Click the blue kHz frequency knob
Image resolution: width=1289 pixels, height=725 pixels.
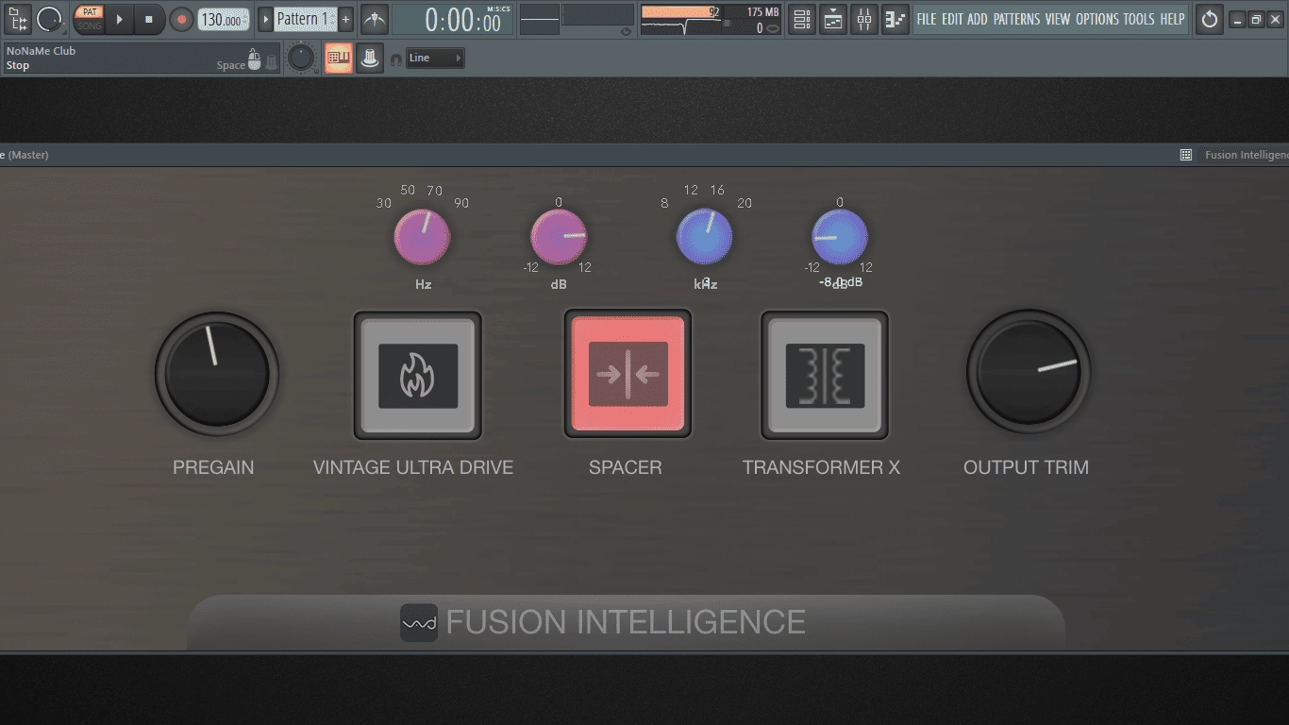tap(705, 236)
